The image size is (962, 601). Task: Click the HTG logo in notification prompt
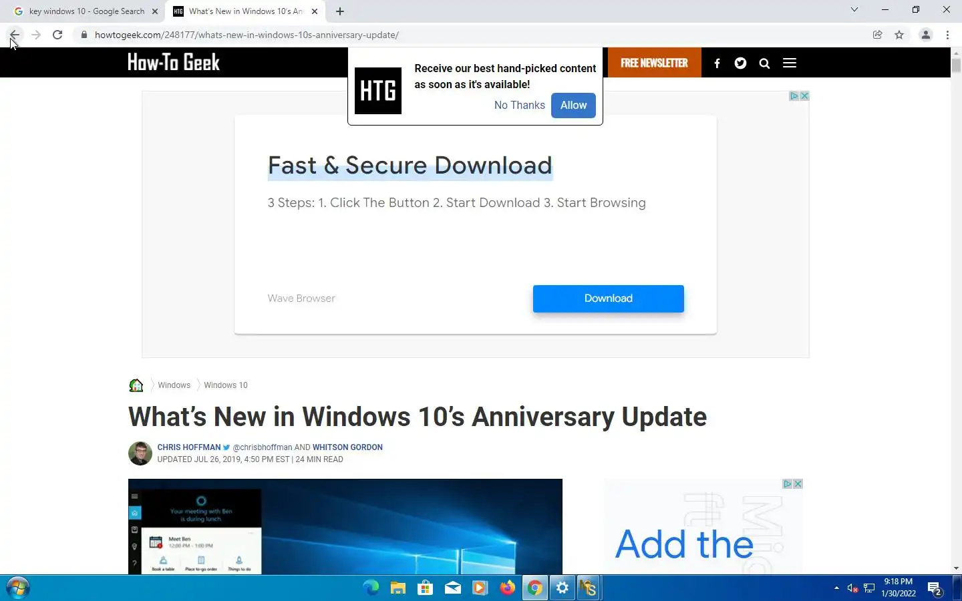pos(378,91)
